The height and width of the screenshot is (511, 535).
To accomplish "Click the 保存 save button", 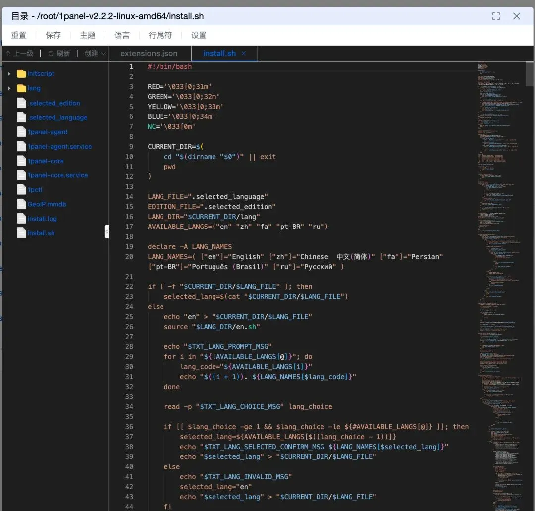I will 53,35.
